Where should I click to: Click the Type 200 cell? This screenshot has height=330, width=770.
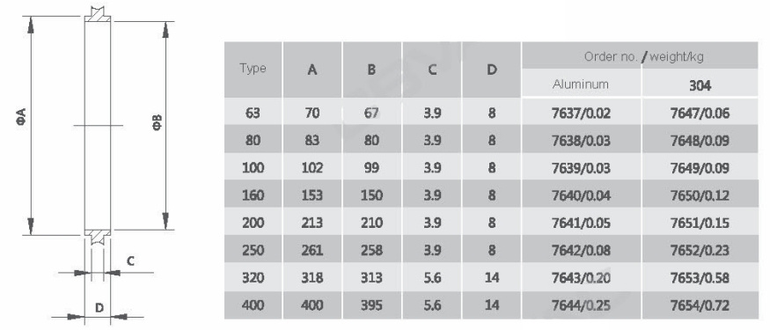click(253, 223)
